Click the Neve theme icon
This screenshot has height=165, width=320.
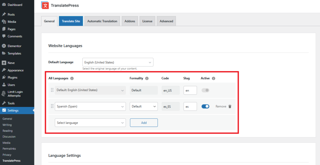click(x=4, y=63)
